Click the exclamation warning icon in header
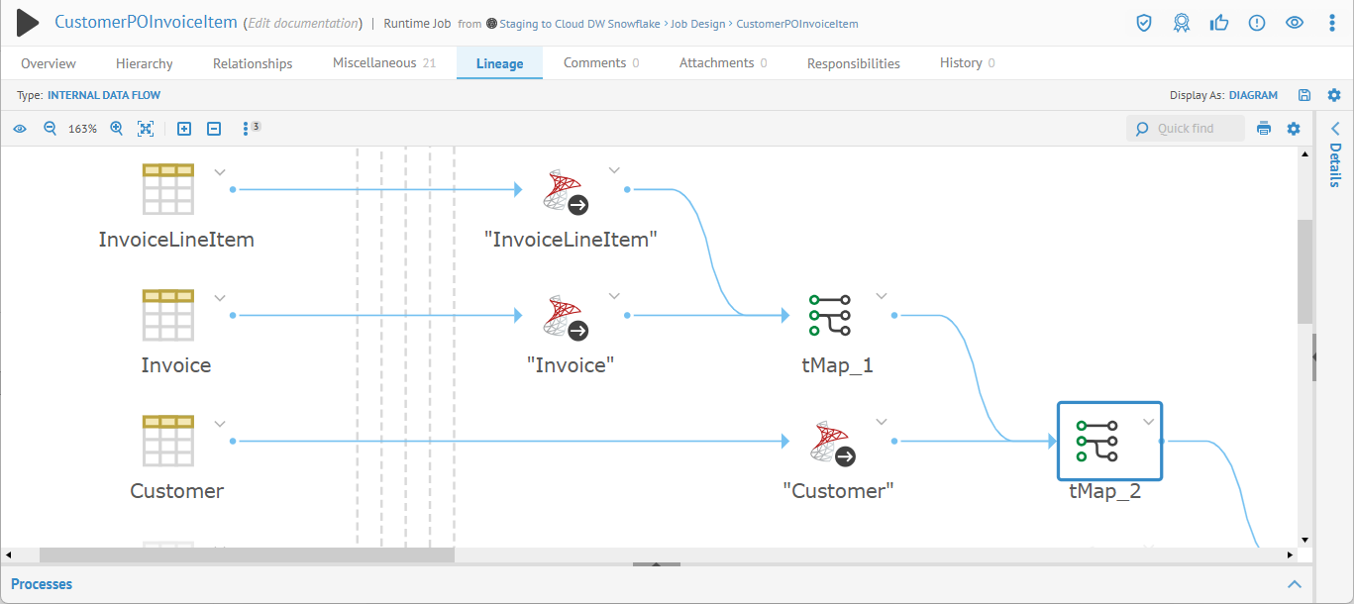 [1257, 23]
